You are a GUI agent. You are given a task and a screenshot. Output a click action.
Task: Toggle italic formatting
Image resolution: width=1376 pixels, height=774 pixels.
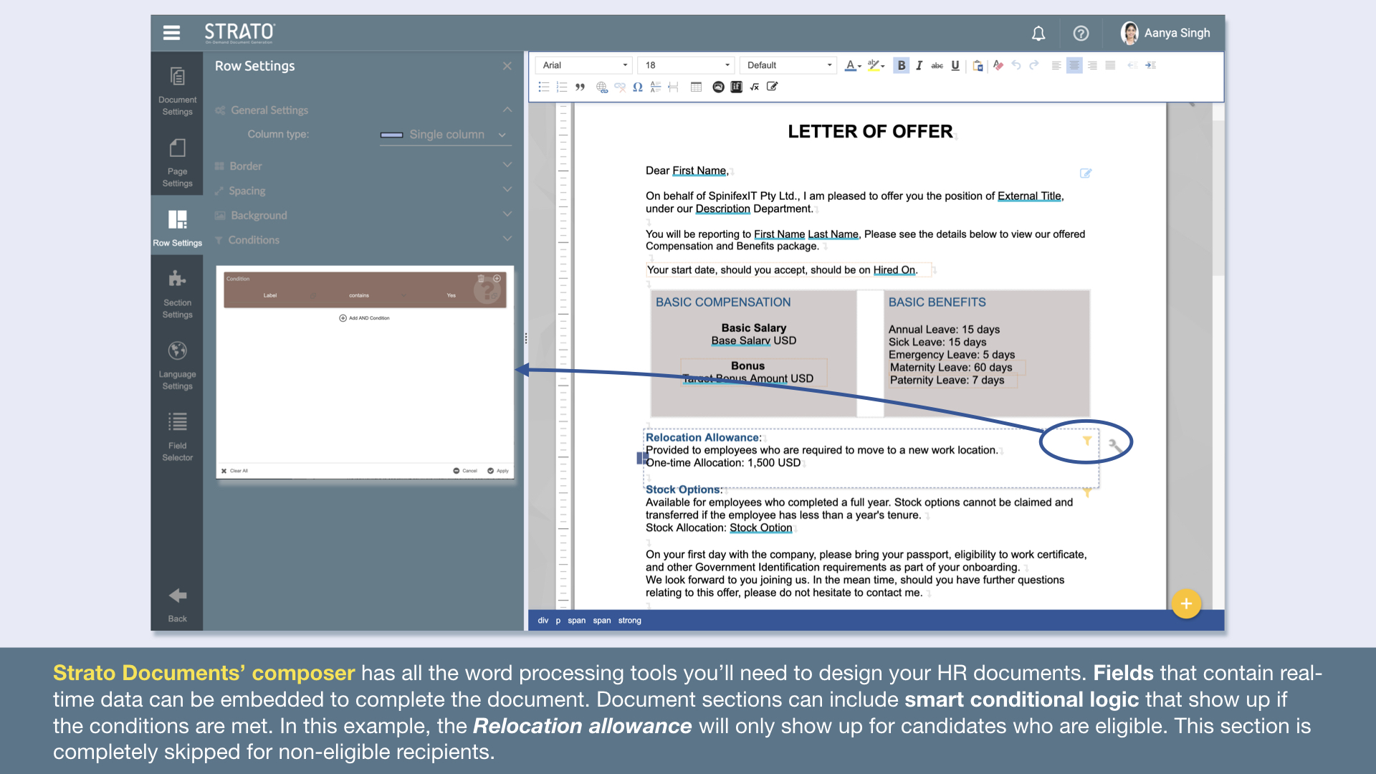(x=919, y=65)
